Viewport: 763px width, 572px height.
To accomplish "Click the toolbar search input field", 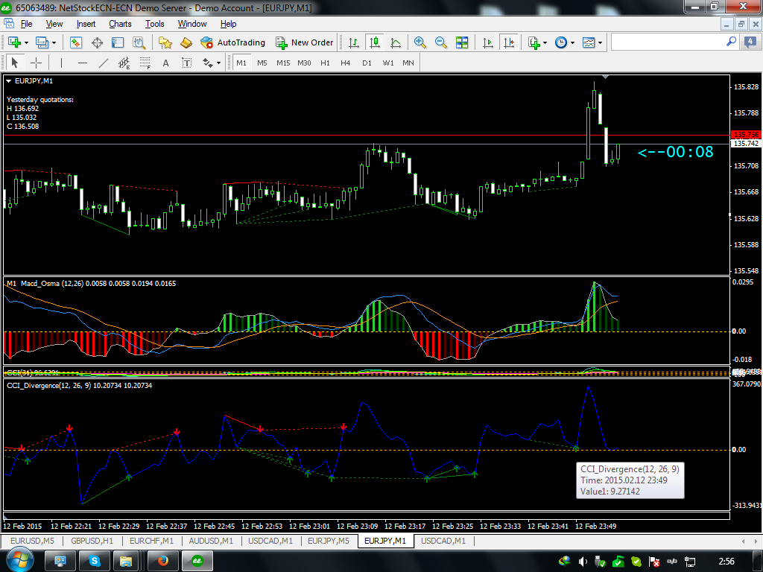I will click(671, 42).
